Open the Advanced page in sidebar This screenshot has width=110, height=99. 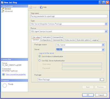9,11
